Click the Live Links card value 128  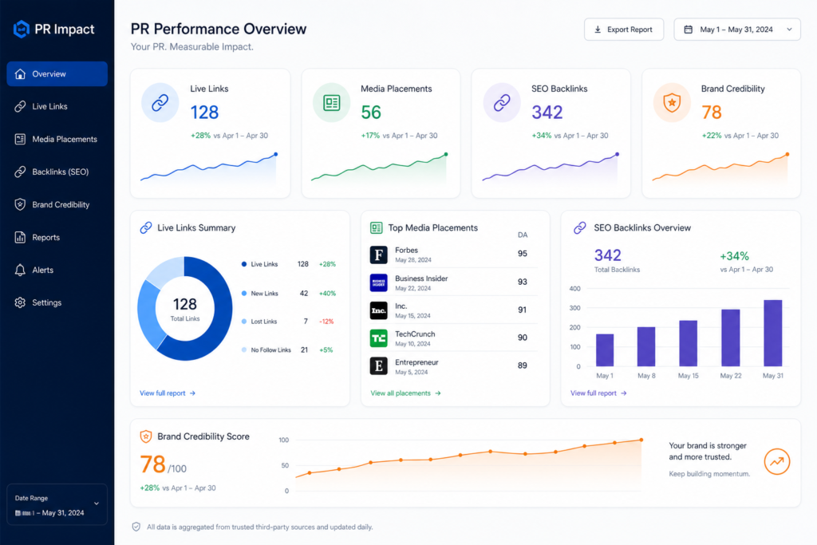(204, 113)
